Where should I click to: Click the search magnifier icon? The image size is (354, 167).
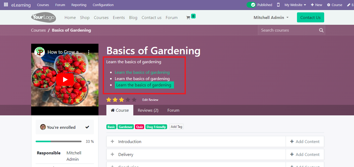click(x=321, y=30)
